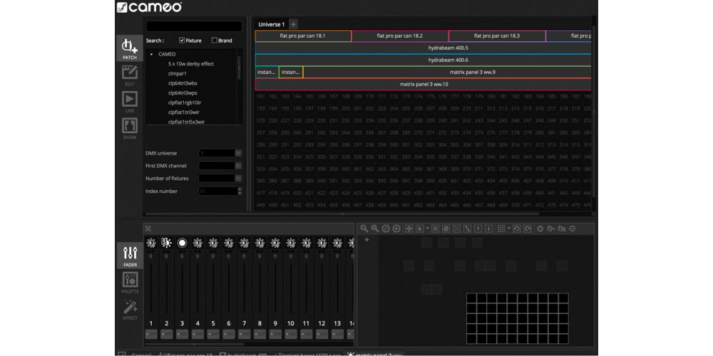This screenshot has width=713, height=356.
Task: Open dropdown arrow next to grid icon
Action: [x=509, y=229]
